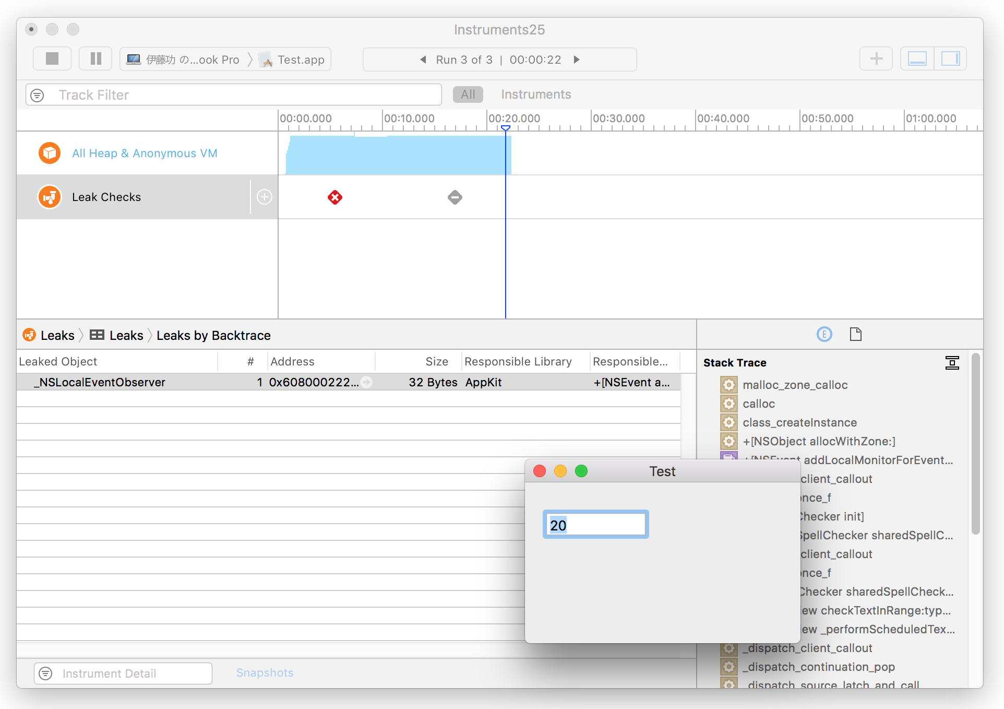
Task: Stop the recording with the square button
Action: coord(52,59)
